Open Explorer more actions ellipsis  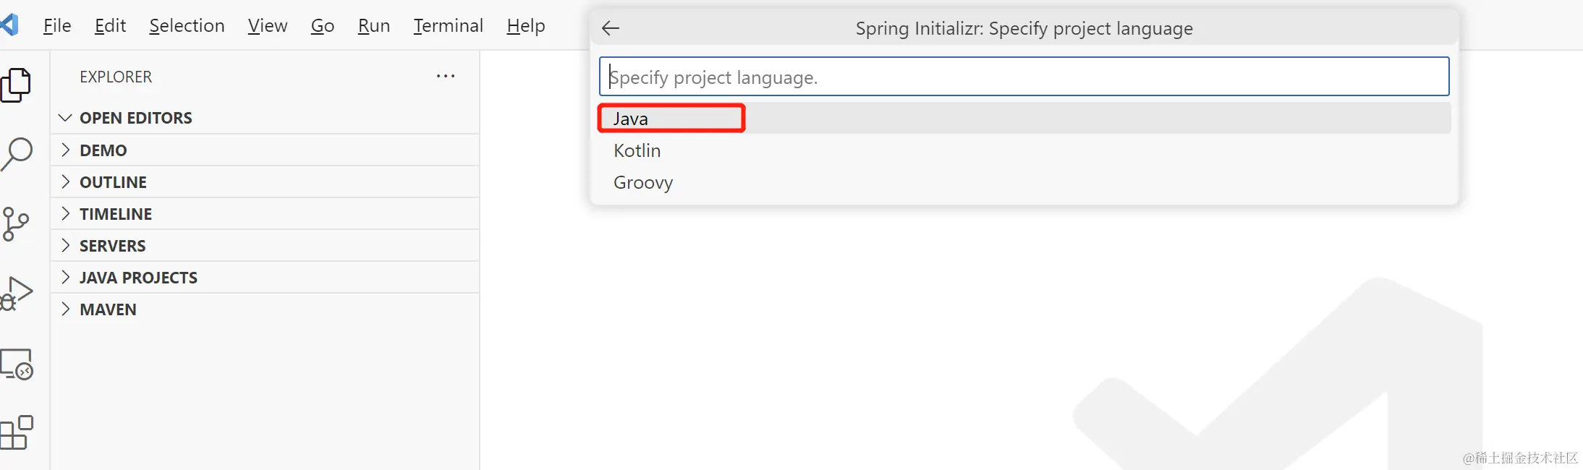(446, 76)
